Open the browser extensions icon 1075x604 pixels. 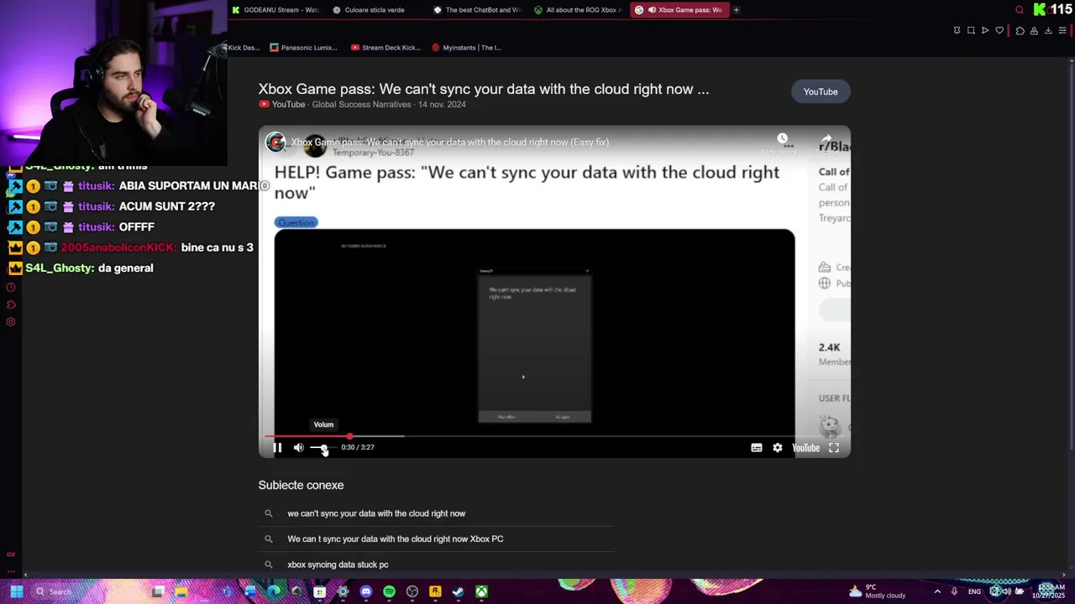click(x=1020, y=31)
